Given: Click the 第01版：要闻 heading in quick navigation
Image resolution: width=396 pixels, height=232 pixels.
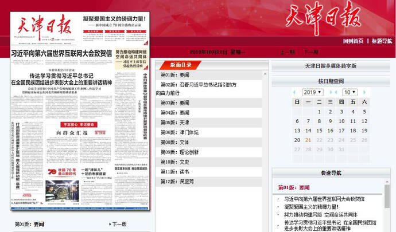Looking at the screenshot, I should (294, 188).
